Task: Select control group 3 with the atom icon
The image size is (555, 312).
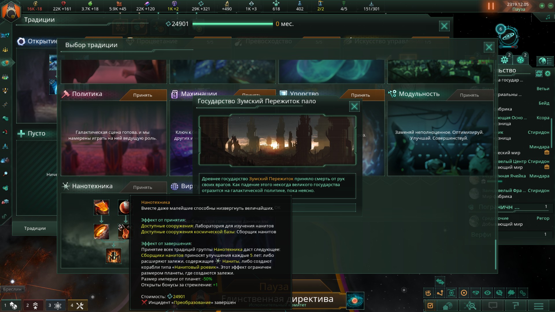Action: click(x=55, y=305)
